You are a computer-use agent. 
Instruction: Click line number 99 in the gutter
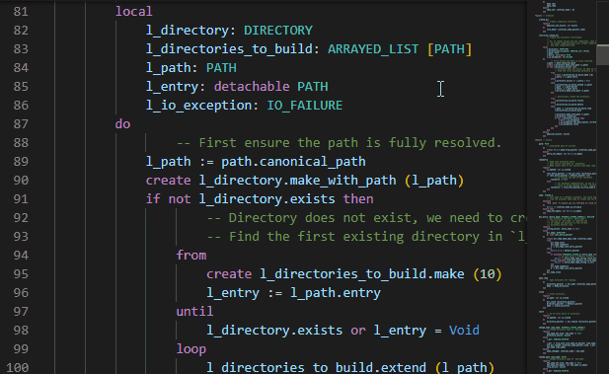pyautogui.click(x=21, y=349)
